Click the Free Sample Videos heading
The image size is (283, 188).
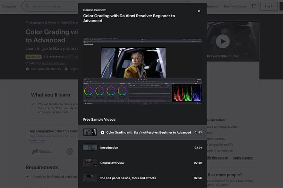pyautogui.click(x=100, y=120)
